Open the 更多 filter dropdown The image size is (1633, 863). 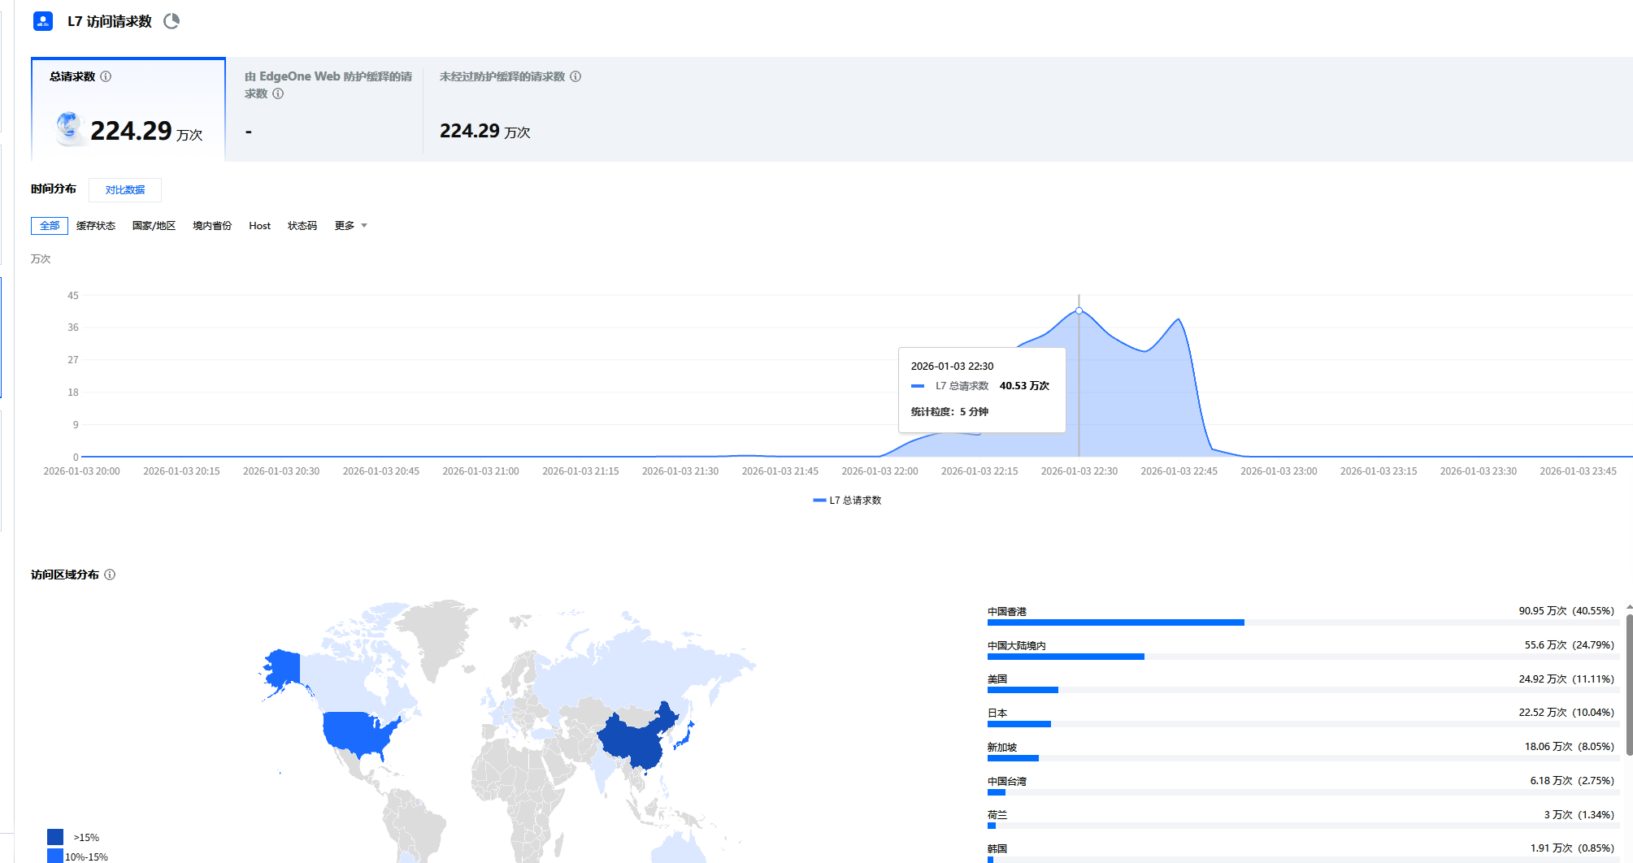(348, 225)
